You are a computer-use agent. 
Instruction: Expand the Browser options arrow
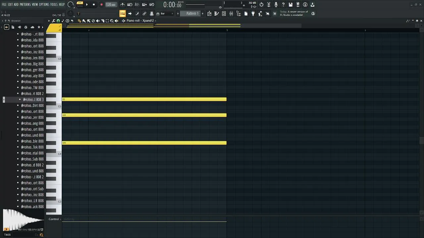tap(2, 20)
